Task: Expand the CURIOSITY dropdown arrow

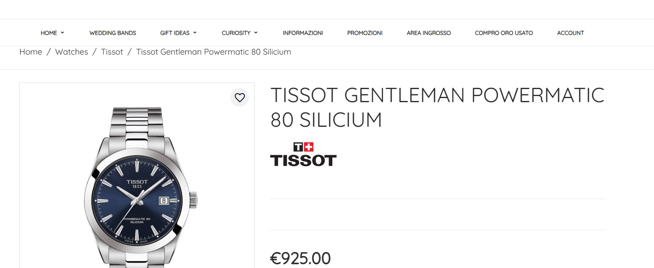Action: (x=256, y=32)
